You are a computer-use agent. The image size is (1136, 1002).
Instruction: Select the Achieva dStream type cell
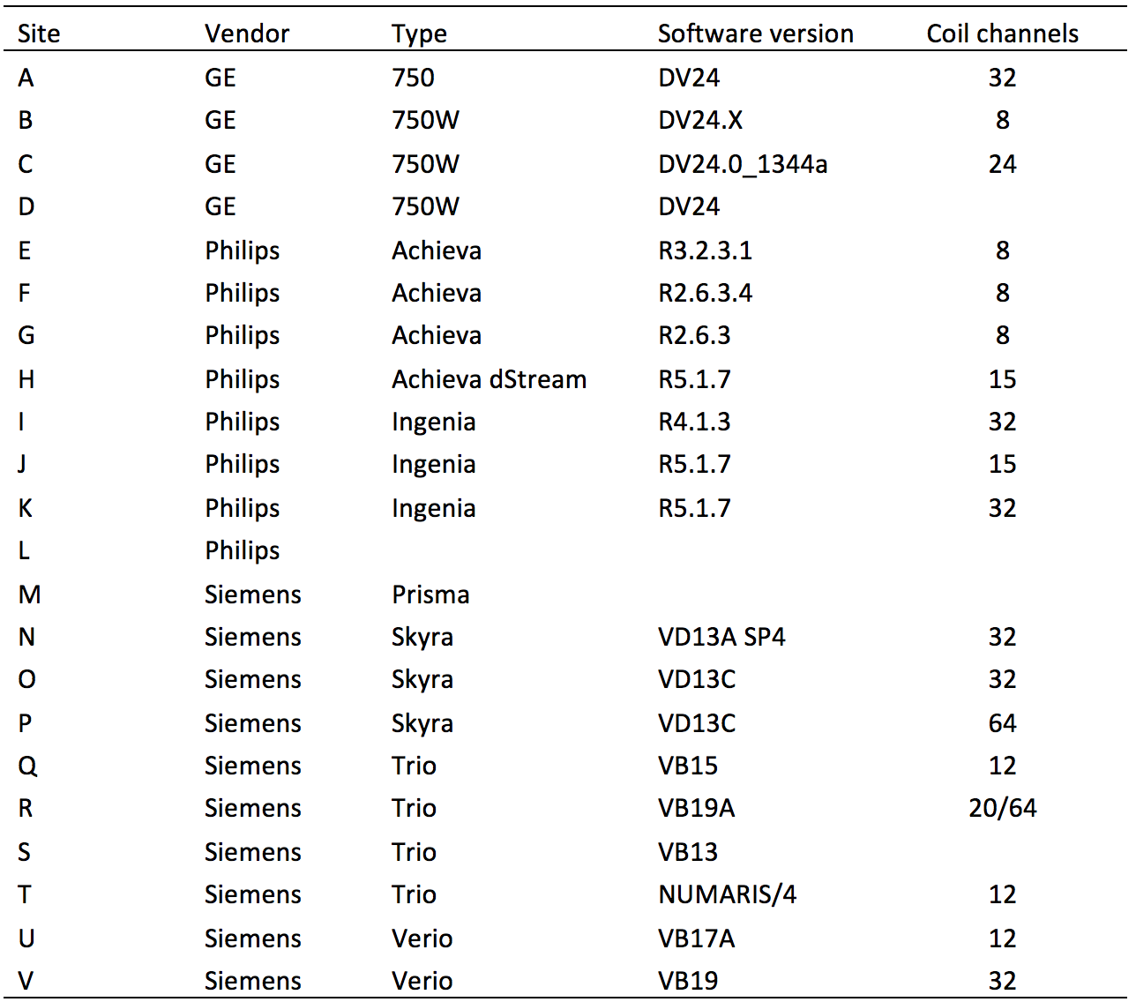tap(489, 379)
